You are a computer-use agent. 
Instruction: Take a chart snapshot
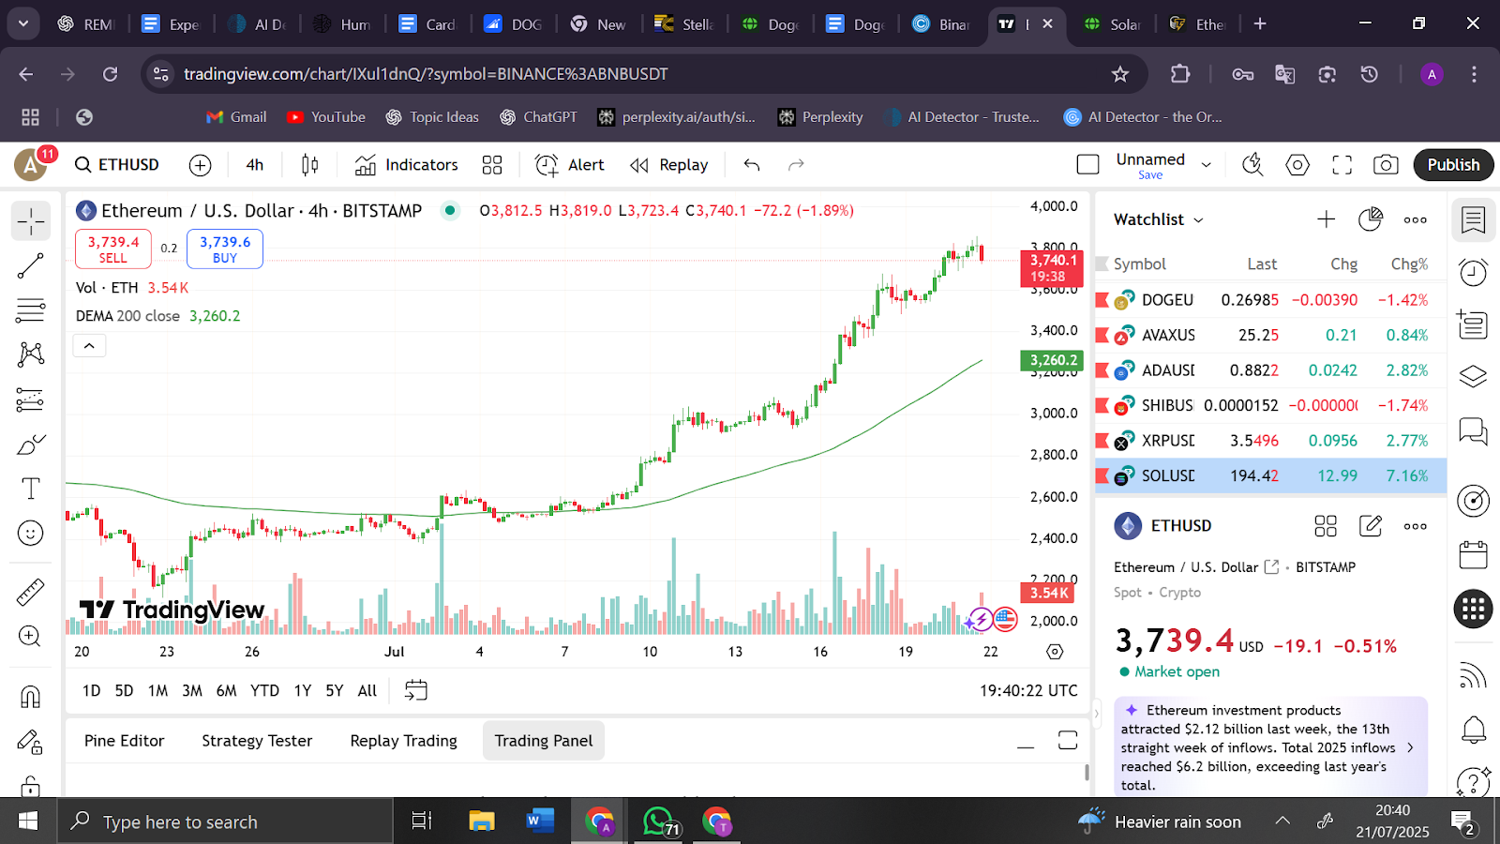(1386, 165)
